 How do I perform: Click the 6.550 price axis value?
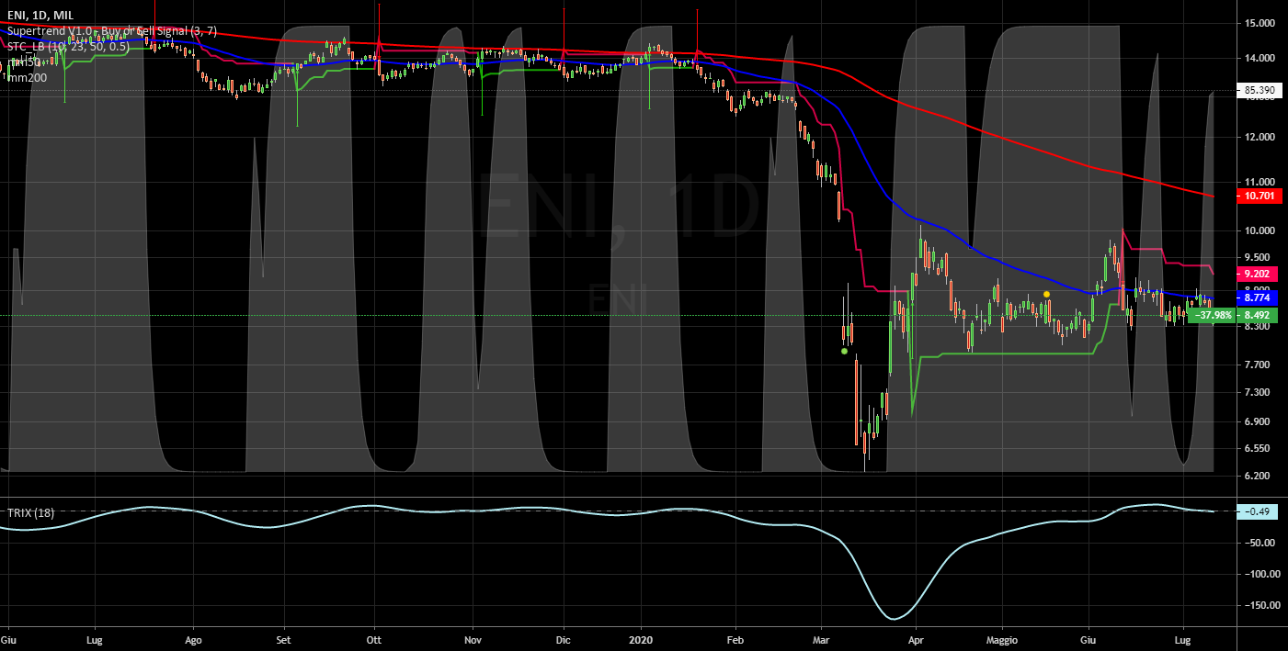[x=1257, y=449]
